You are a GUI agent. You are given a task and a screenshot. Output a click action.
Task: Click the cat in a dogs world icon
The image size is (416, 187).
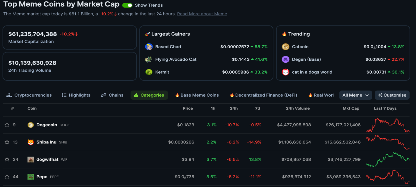point(285,72)
